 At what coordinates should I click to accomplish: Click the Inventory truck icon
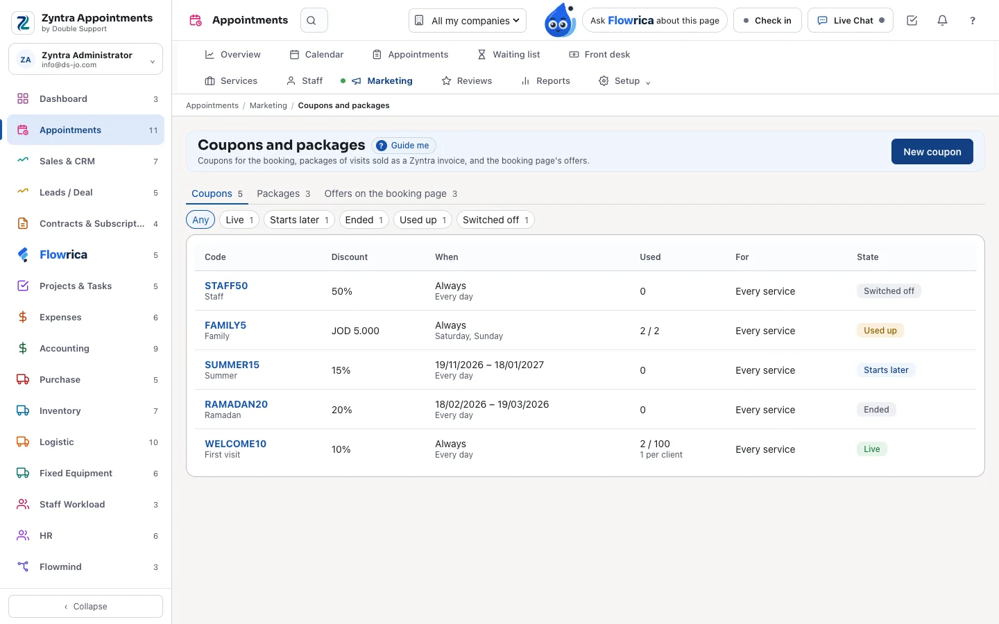pyautogui.click(x=23, y=410)
